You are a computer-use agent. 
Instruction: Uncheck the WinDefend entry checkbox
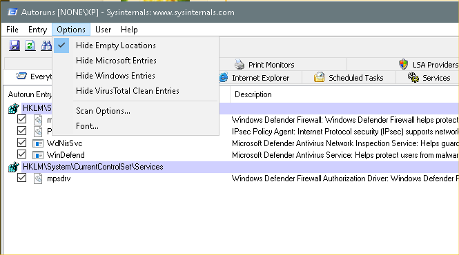pyautogui.click(x=21, y=154)
